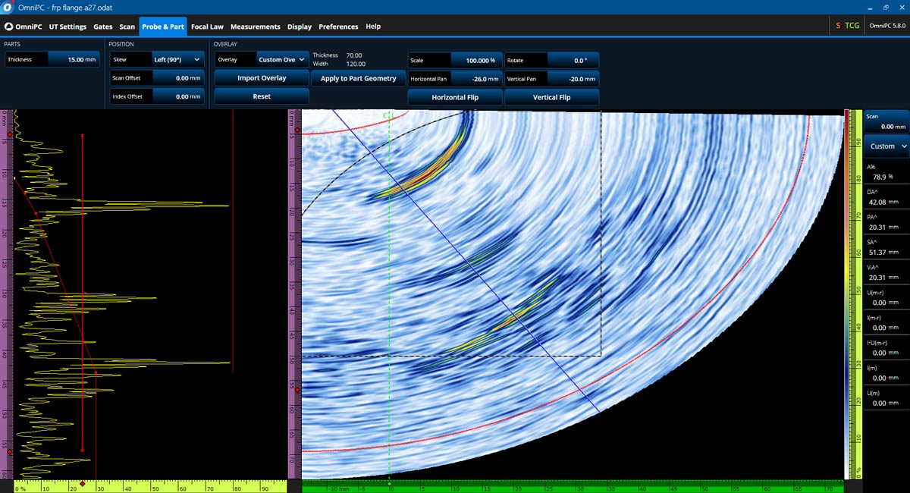Viewport: 910px width, 493px height.
Task: Restore down the application window
Action: click(x=885, y=7)
